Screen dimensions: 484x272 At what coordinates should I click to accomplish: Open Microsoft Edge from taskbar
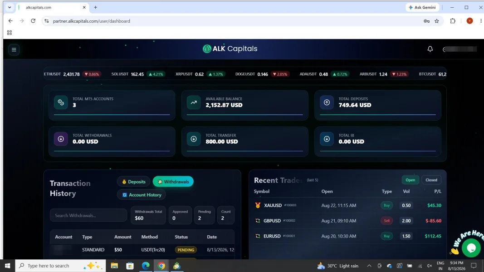(x=146, y=266)
